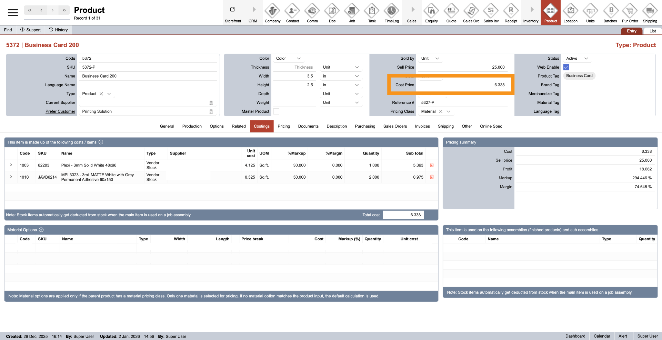662x340 pixels.
Task: Go to the Quote module
Action: click(451, 12)
